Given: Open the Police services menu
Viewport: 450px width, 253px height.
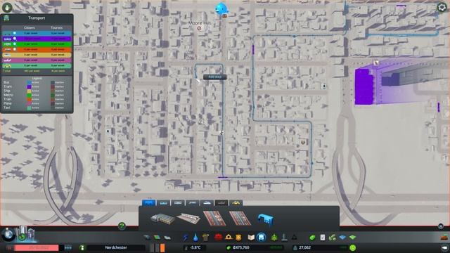Looking at the screenshot, I should coord(238,238).
